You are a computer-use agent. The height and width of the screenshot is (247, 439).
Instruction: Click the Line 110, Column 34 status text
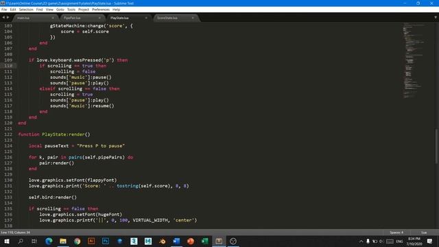click(15, 233)
